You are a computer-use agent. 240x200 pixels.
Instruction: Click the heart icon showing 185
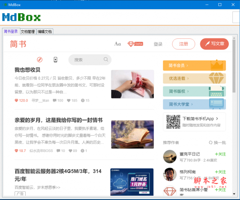coord(69,100)
